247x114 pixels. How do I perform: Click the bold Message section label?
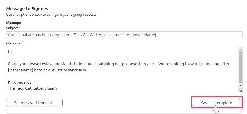[x=13, y=23]
